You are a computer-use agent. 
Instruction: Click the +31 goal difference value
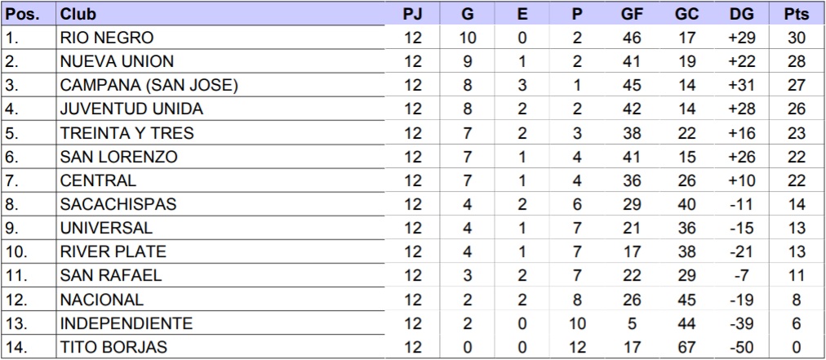click(742, 86)
